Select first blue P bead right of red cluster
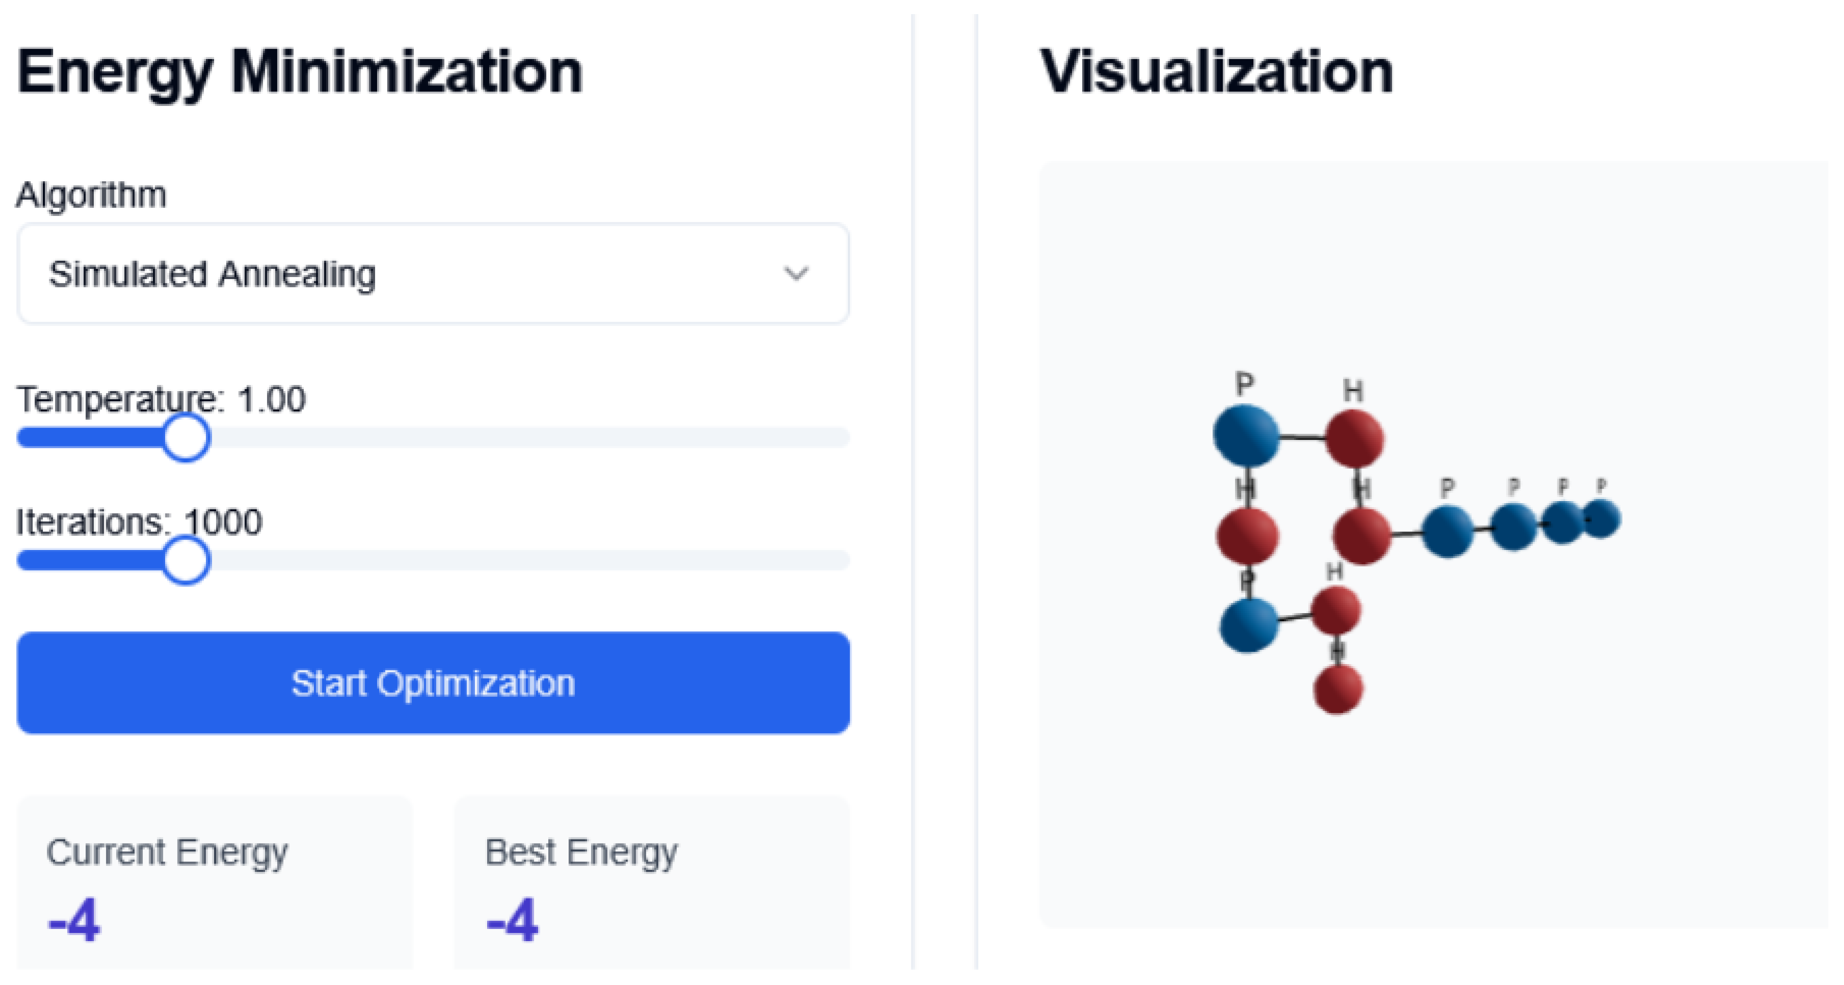The height and width of the screenshot is (985, 1844). tap(1447, 531)
